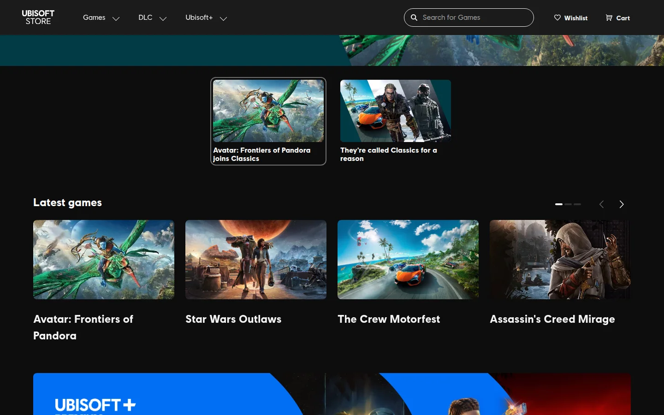The image size is (664, 415).
Task: Show previous Latest games with left arrow
Action: point(601,204)
